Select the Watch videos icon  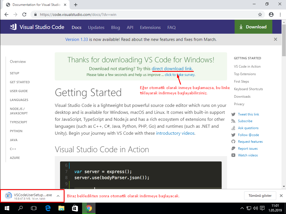tap(233, 155)
